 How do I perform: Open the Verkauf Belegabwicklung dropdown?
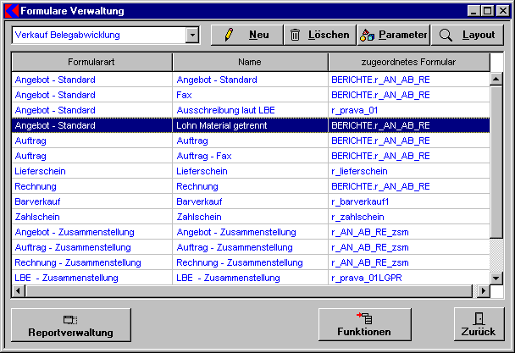point(191,35)
